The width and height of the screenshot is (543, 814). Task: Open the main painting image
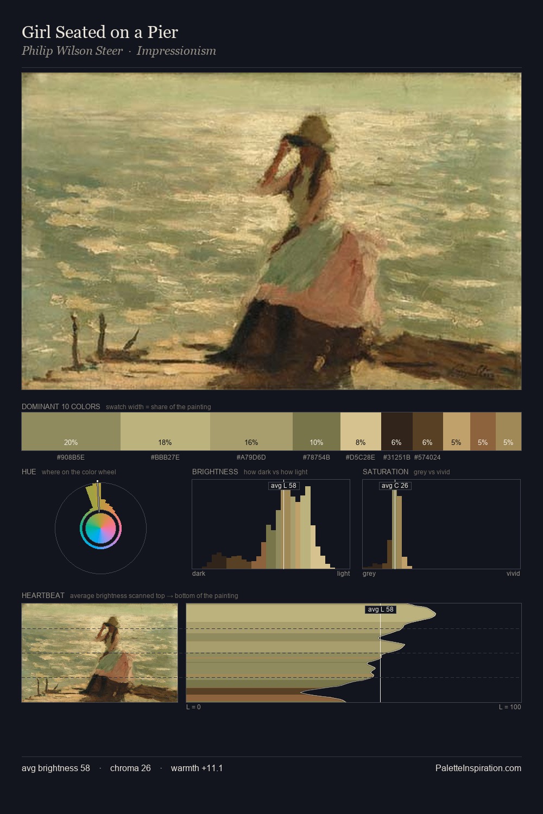(x=271, y=231)
